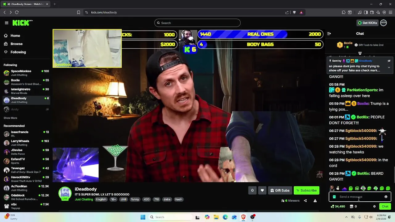395x222 pixels.
Task: Open the Following page
Action: 15,52
